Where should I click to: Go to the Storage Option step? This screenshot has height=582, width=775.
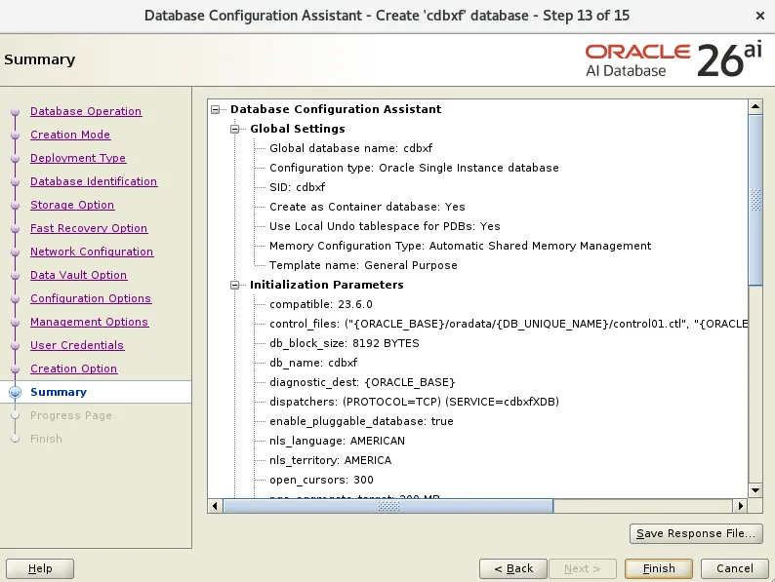pos(72,205)
